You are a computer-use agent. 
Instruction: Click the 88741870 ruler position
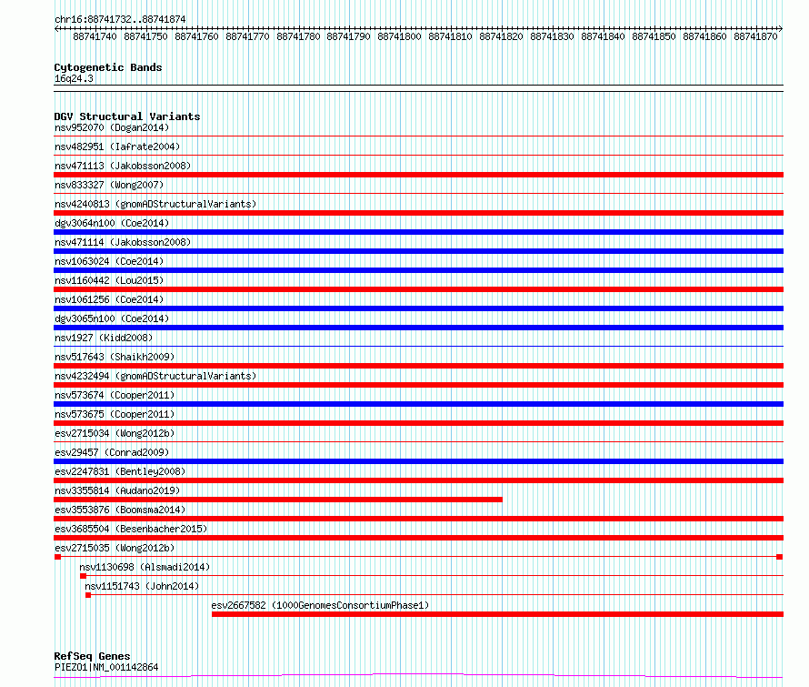[x=755, y=36]
